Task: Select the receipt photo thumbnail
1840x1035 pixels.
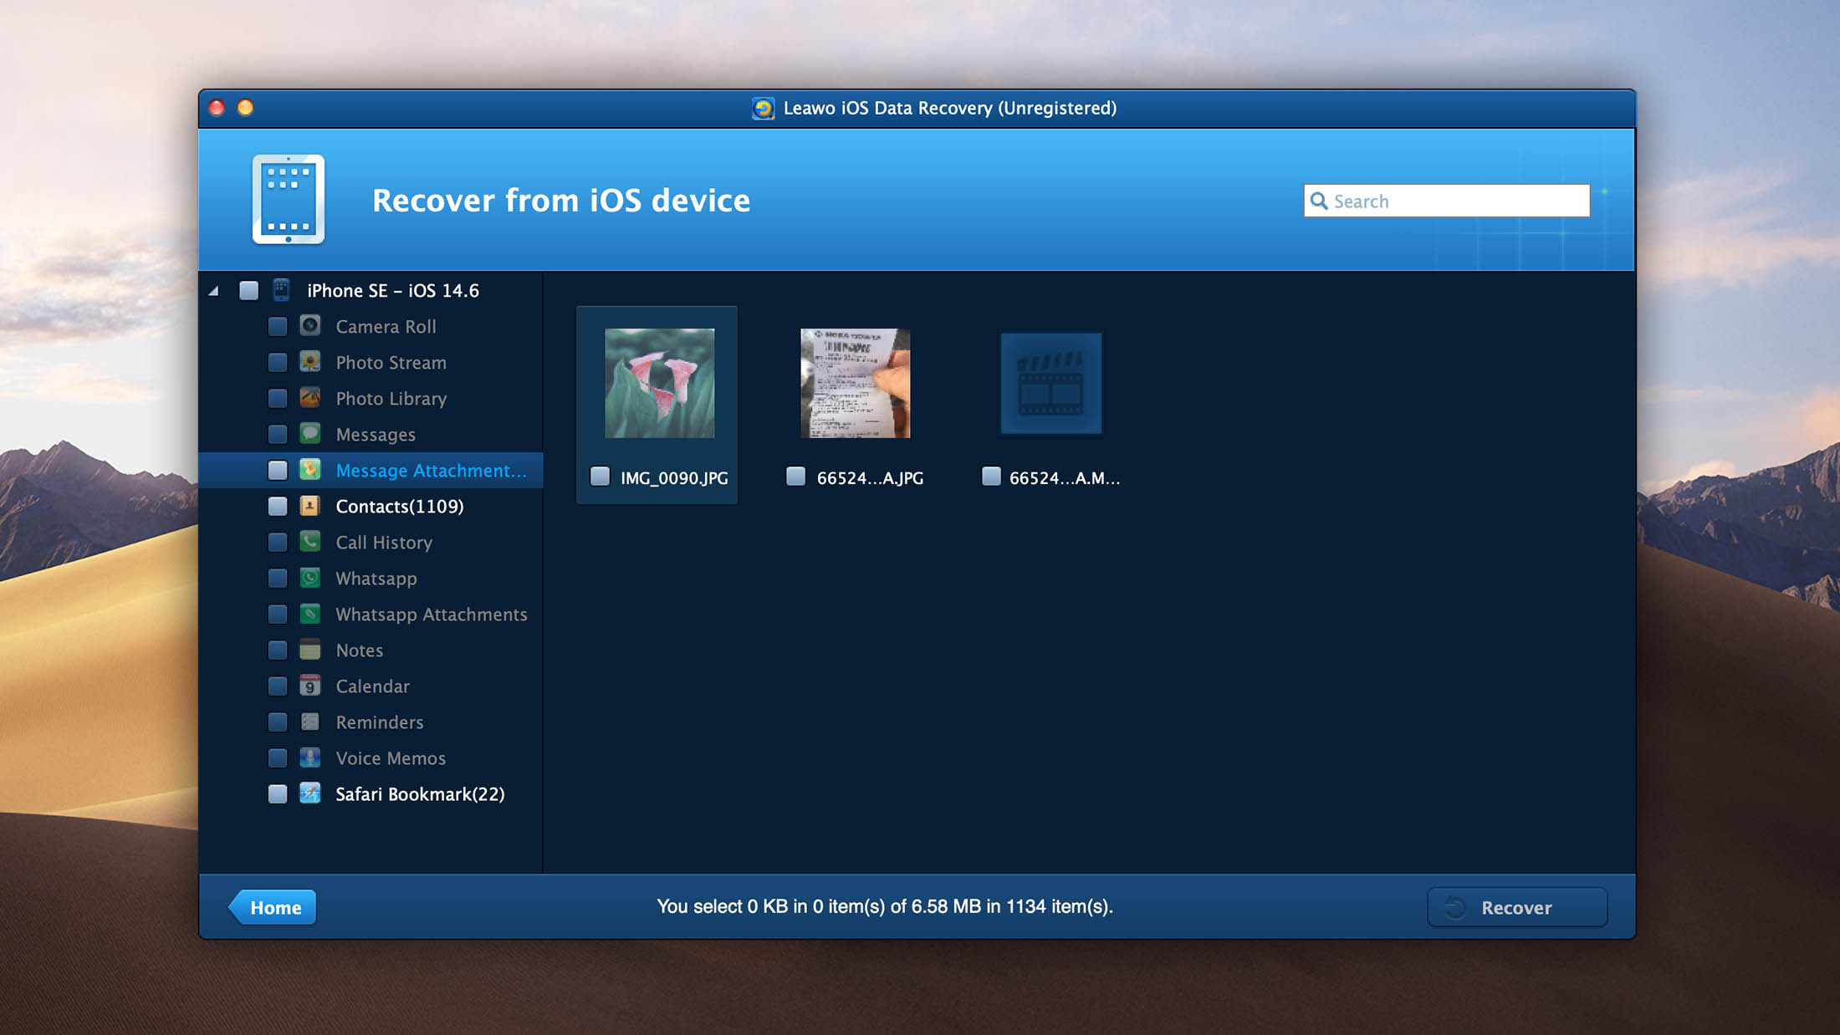Action: (855, 383)
